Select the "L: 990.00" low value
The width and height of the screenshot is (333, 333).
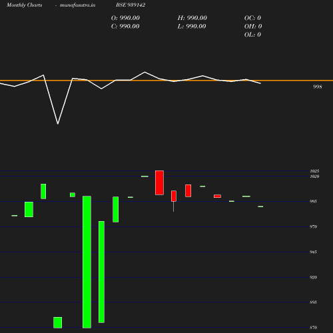coord(192,27)
